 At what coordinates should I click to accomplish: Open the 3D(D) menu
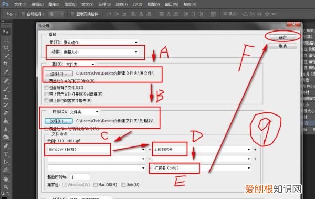coord(137,4)
